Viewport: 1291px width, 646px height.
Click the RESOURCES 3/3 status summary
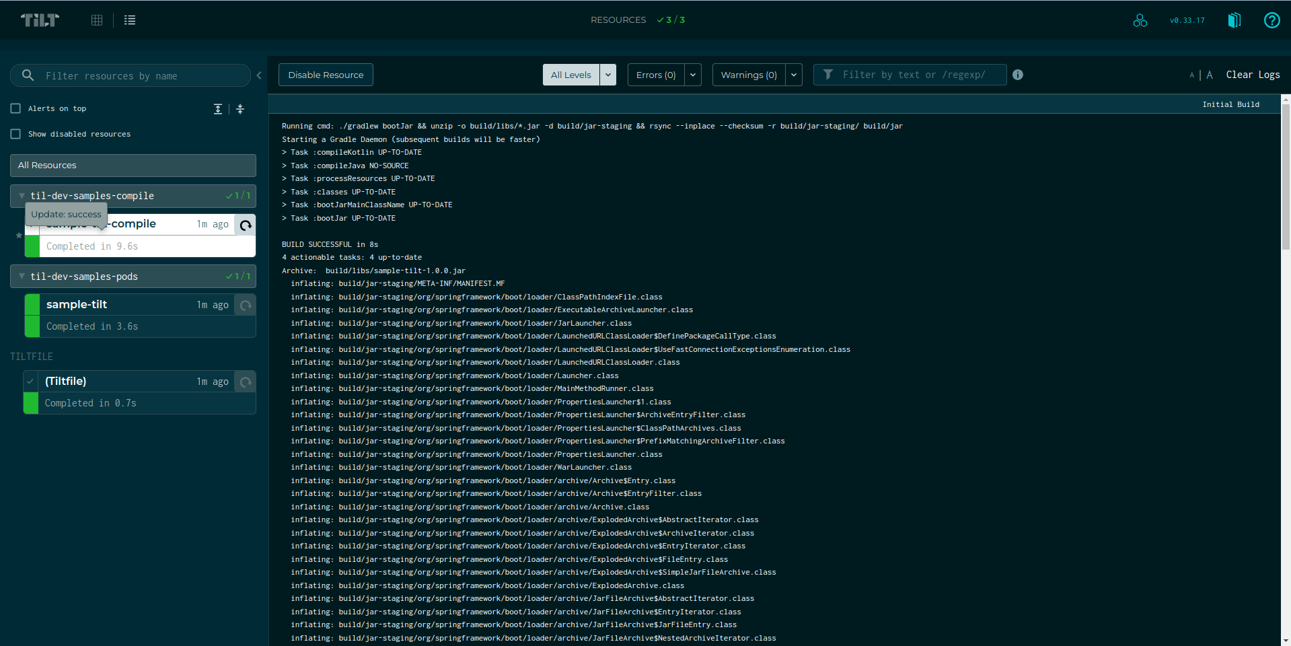(638, 20)
